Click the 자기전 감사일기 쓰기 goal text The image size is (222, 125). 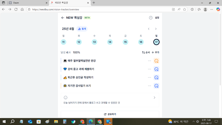[79, 86]
